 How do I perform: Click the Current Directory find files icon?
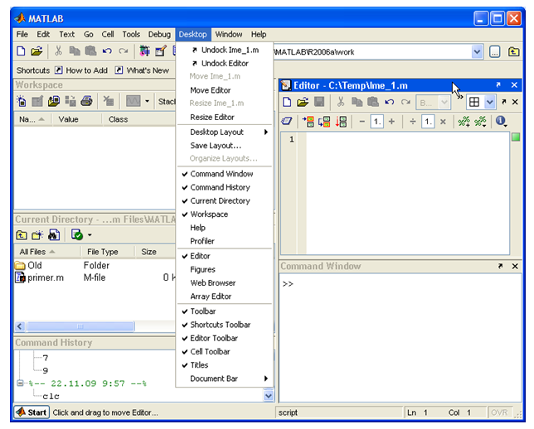pyautogui.click(x=54, y=234)
